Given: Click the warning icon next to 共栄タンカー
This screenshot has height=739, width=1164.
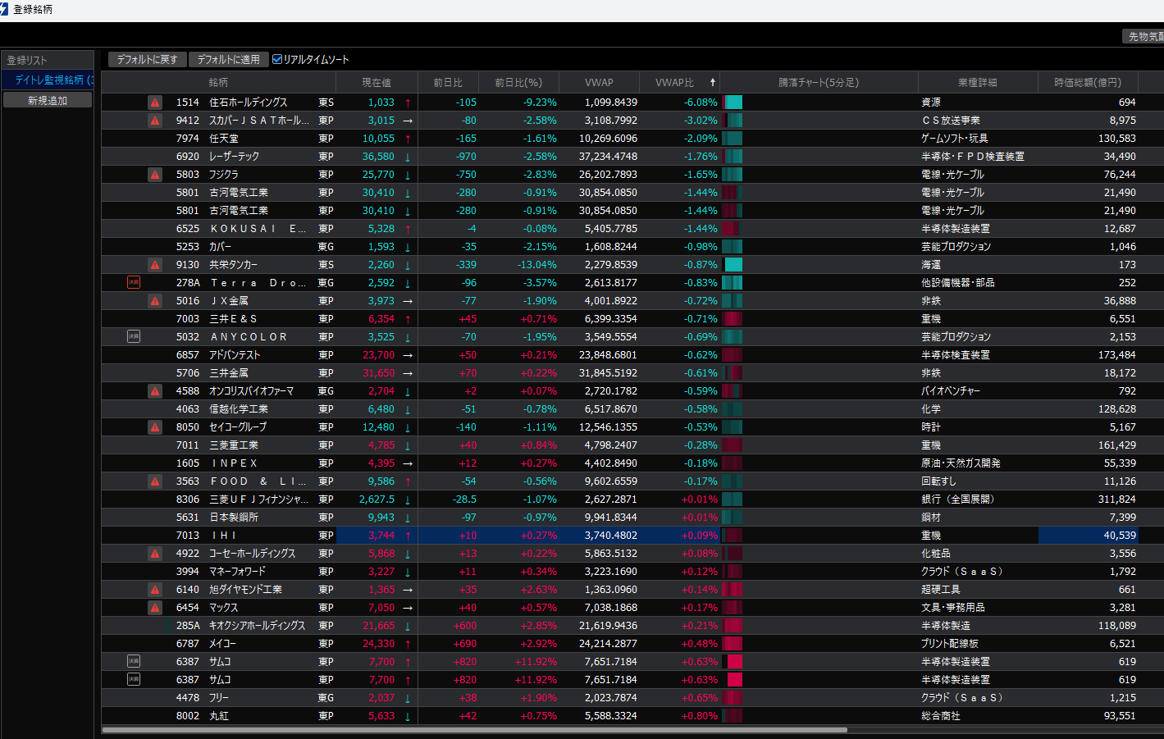Looking at the screenshot, I should click(154, 265).
